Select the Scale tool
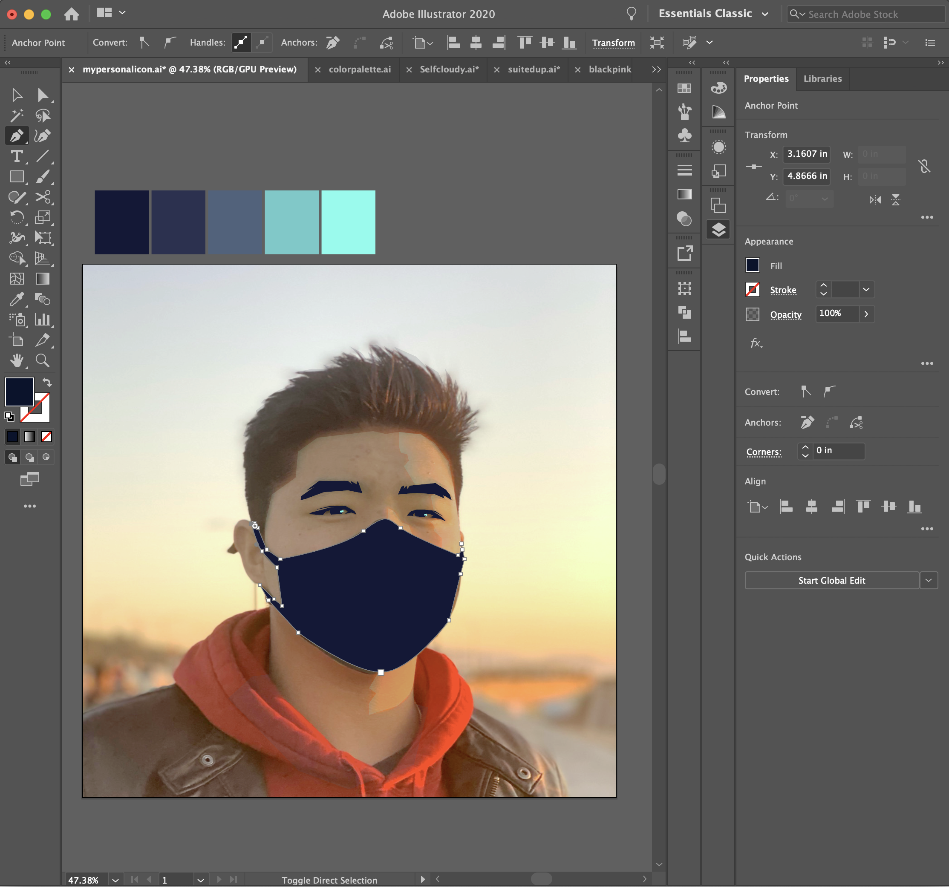949x887 pixels. point(43,218)
